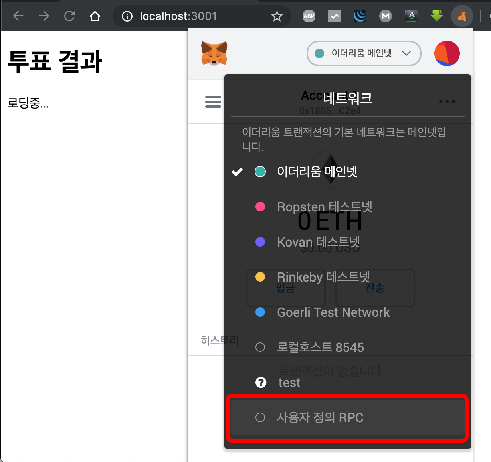
Task: Click the localhost:3001 address bar
Action: click(x=202, y=16)
